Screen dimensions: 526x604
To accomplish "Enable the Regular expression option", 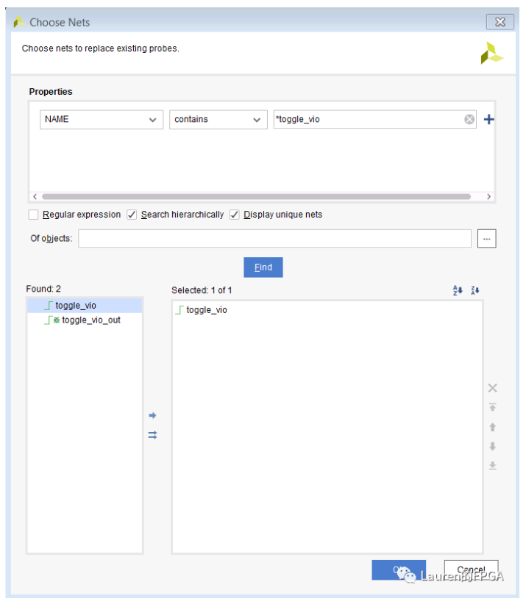I will click(x=32, y=215).
